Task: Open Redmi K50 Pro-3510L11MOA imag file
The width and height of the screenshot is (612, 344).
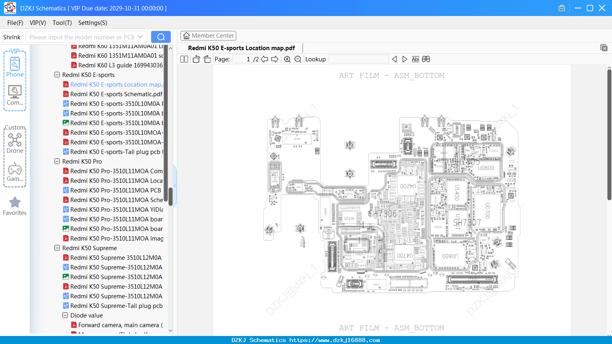Action: (113, 239)
